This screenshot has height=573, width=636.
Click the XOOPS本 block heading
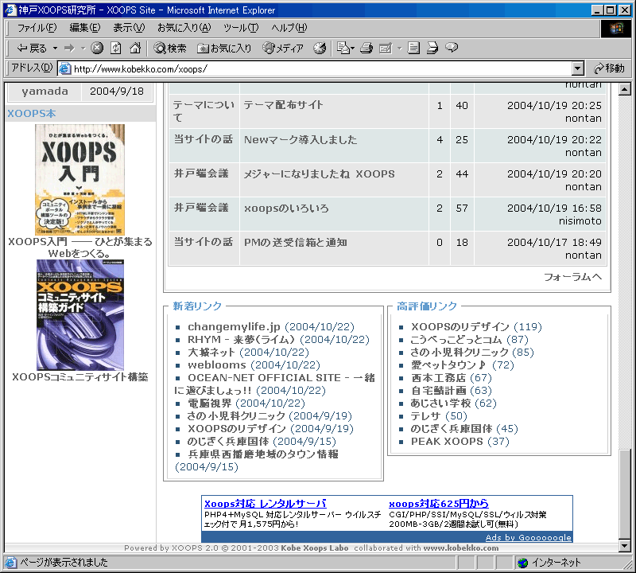coord(32,113)
